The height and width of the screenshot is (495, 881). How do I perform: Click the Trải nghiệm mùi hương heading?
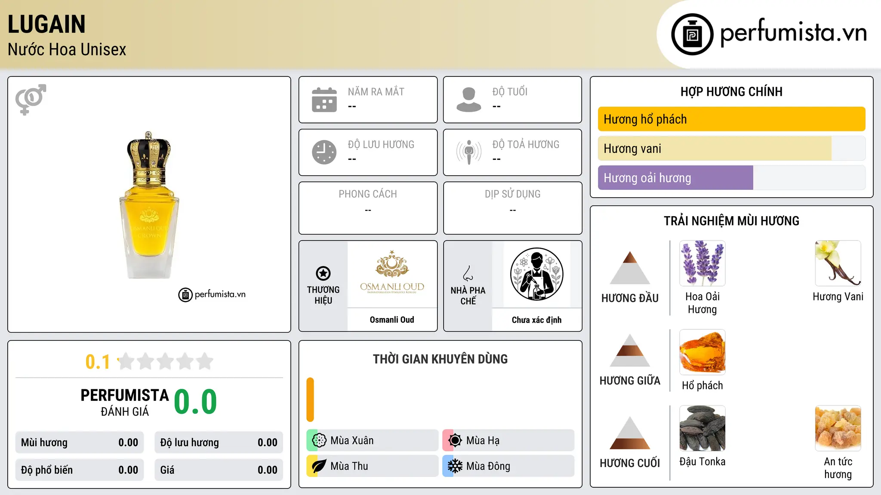[x=731, y=221]
